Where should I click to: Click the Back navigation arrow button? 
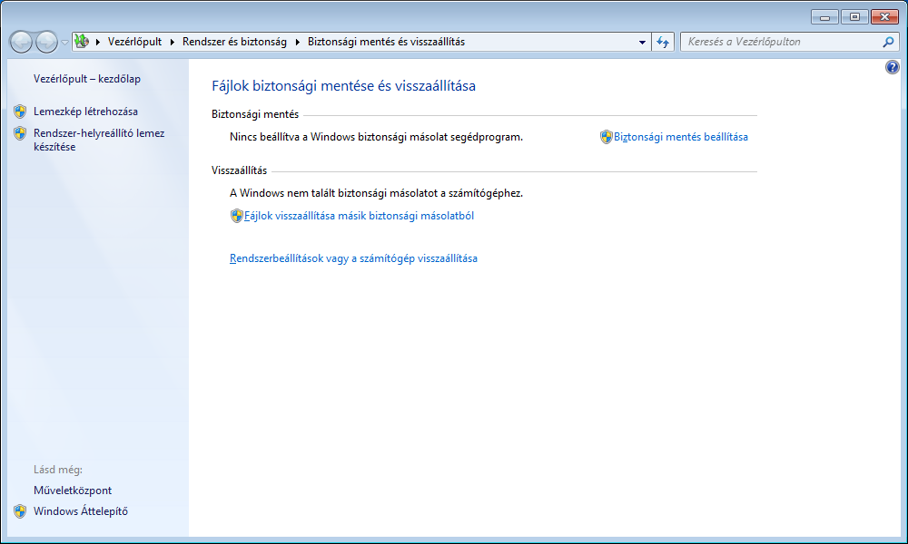(x=22, y=42)
